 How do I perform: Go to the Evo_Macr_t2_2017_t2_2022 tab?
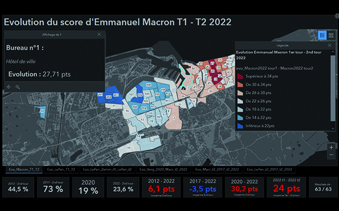tap(217, 169)
